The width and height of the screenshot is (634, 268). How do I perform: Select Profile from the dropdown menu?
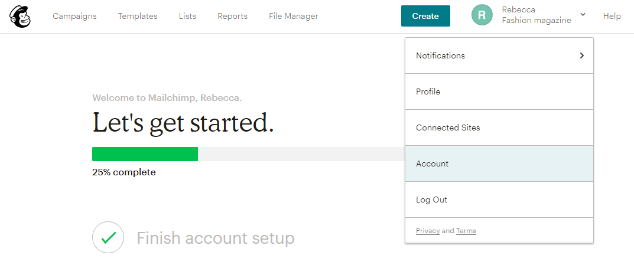[499, 91]
